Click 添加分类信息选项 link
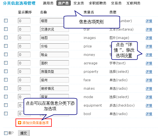This screenshot has height=136, width=158. 35,123
